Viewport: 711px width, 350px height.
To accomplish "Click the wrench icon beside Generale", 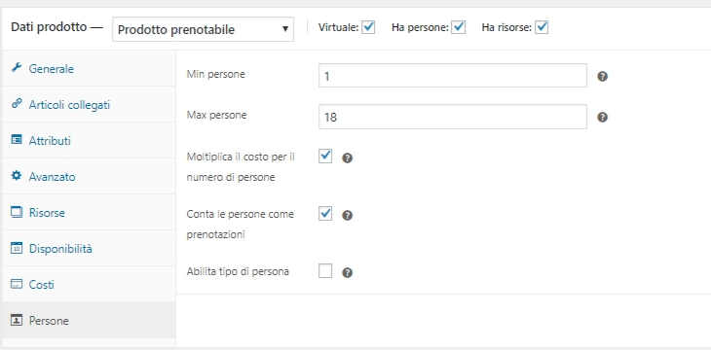I will (17, 68).
